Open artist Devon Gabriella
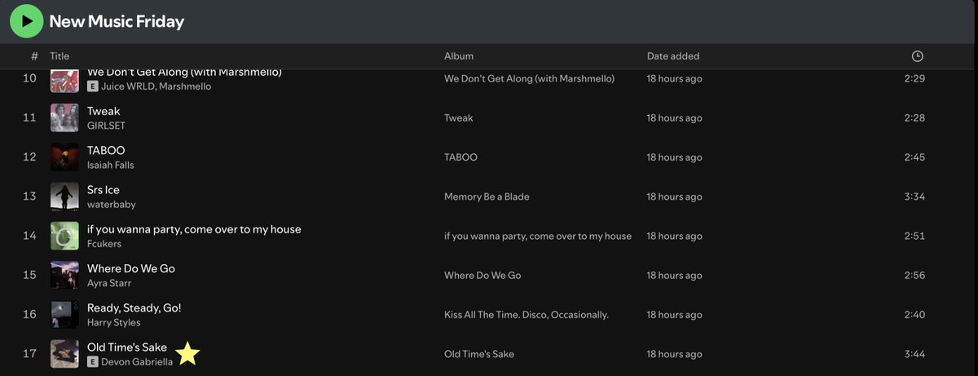The height and width of the screenshot is (376, 978). pos(137,361)
